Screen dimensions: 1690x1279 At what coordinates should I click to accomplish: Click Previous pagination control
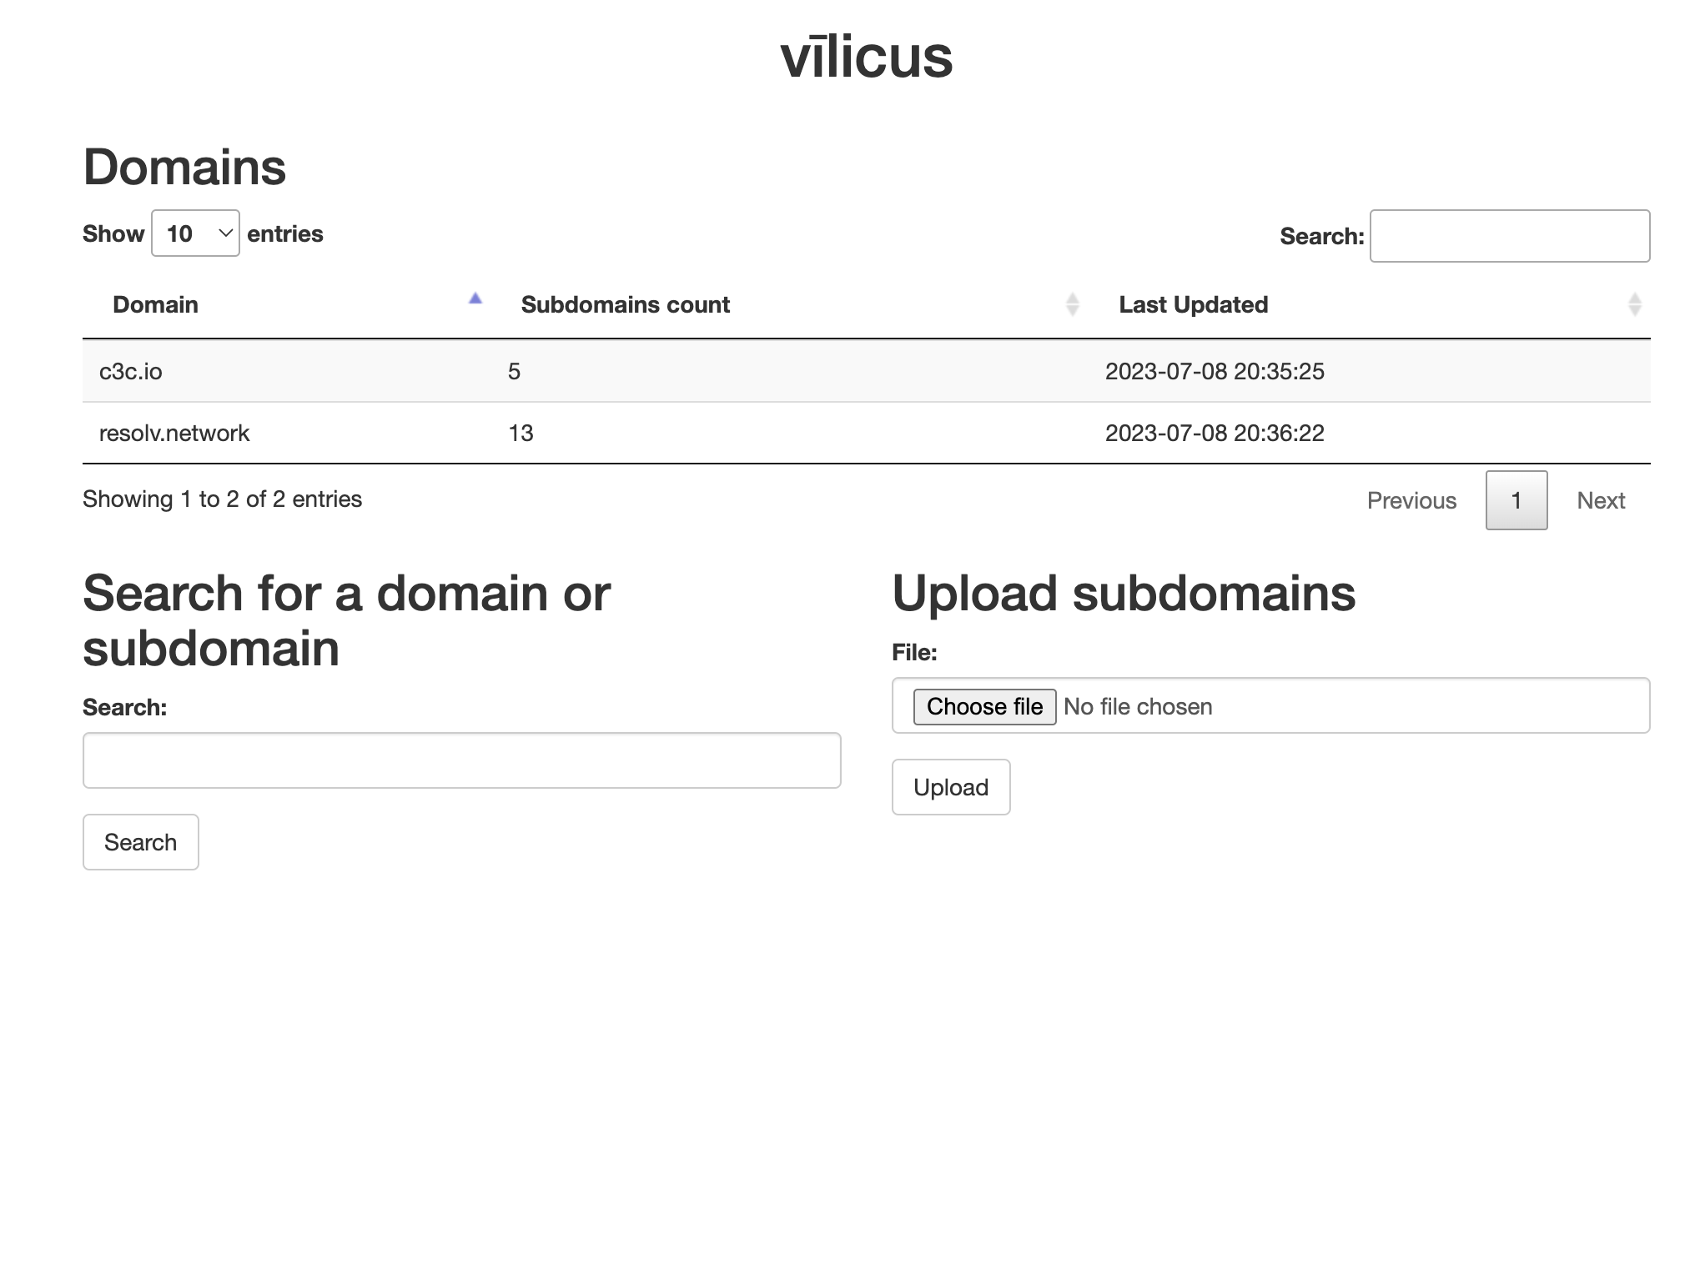pyautogui.click(x=1411, y=500)
